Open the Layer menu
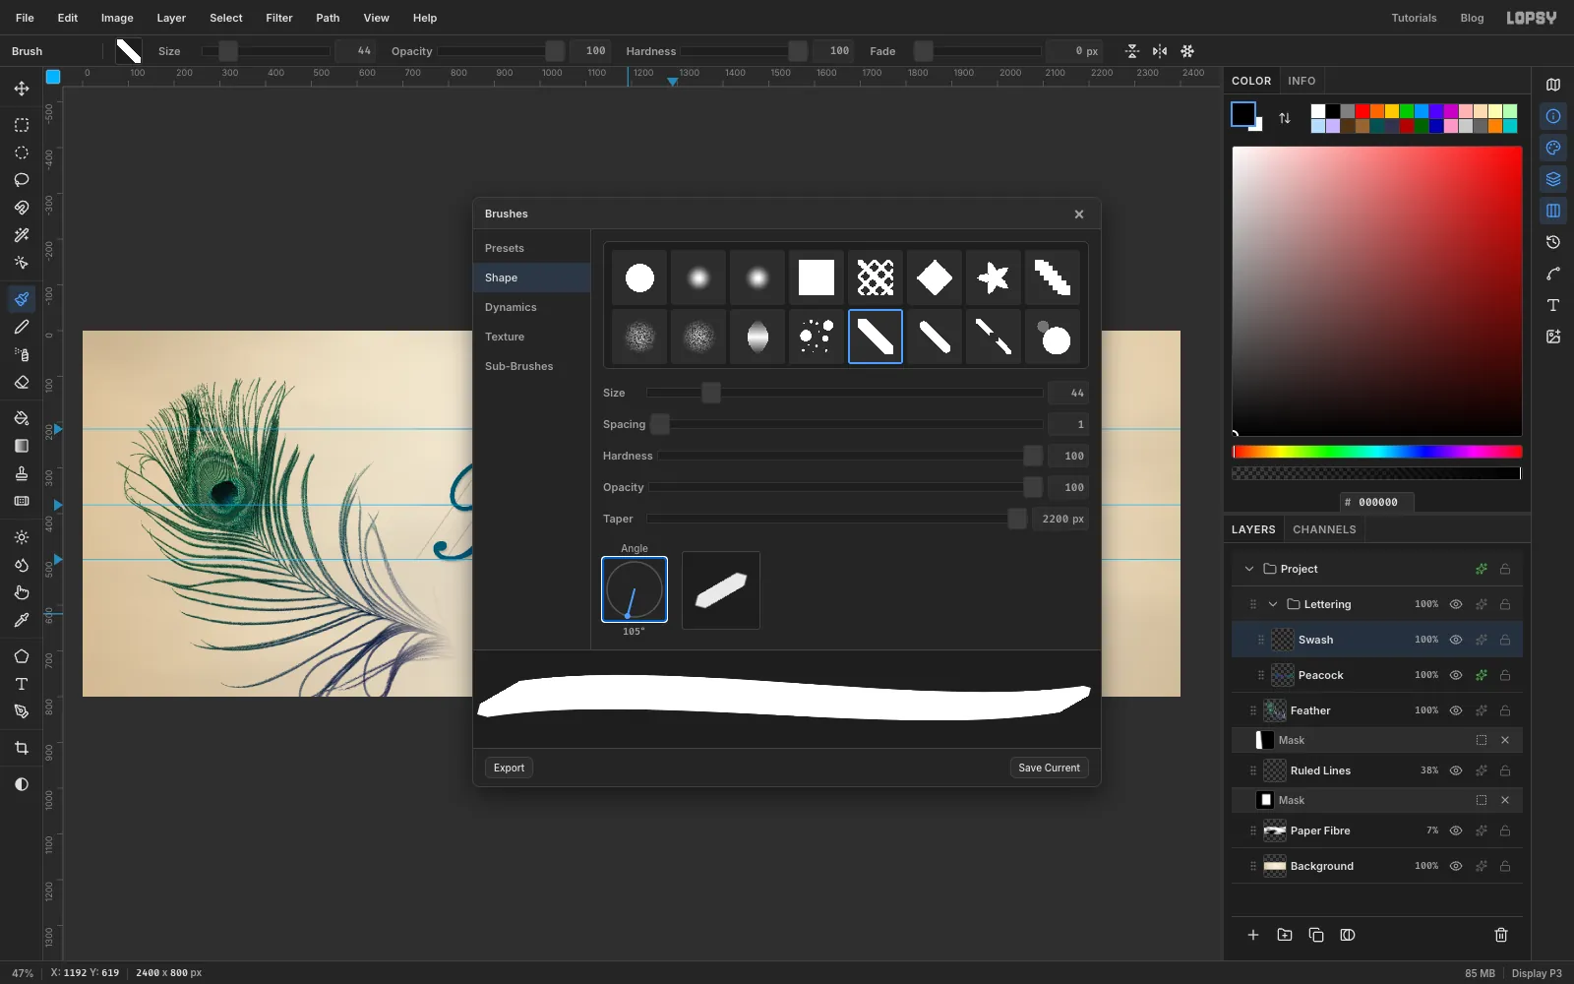Image resolution: width=1574 pixels, height=984 pixels. 171,18
